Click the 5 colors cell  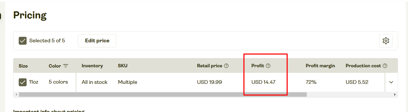(x=58, y=82)
